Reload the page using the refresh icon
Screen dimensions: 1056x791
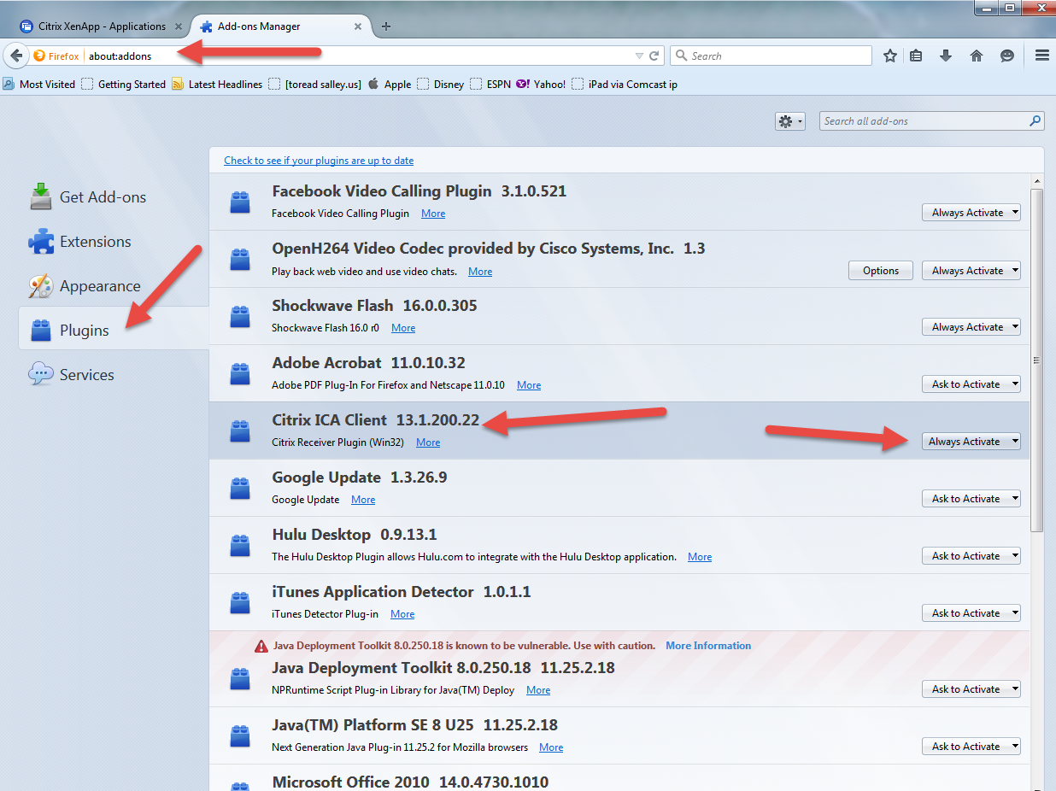pyautogui.click(x=654, y=56)
